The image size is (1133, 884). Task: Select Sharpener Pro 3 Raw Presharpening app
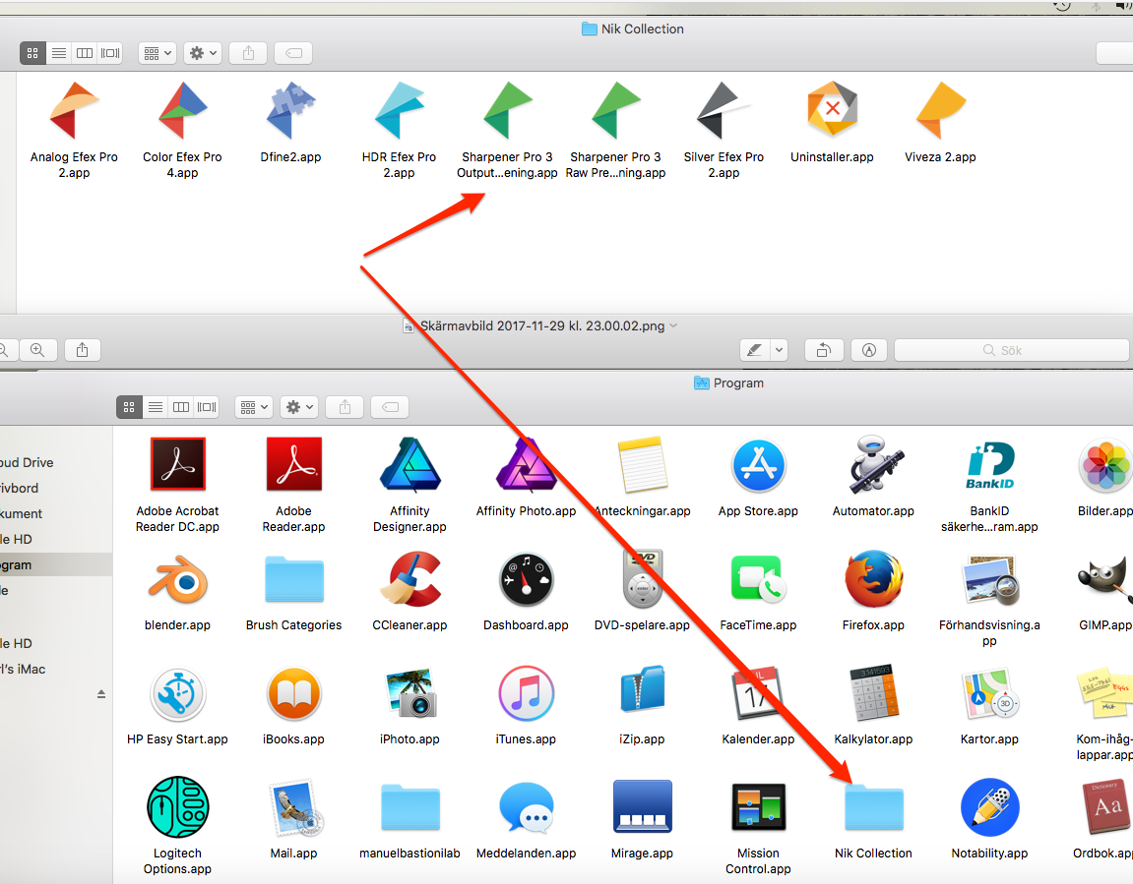(615, 111)
